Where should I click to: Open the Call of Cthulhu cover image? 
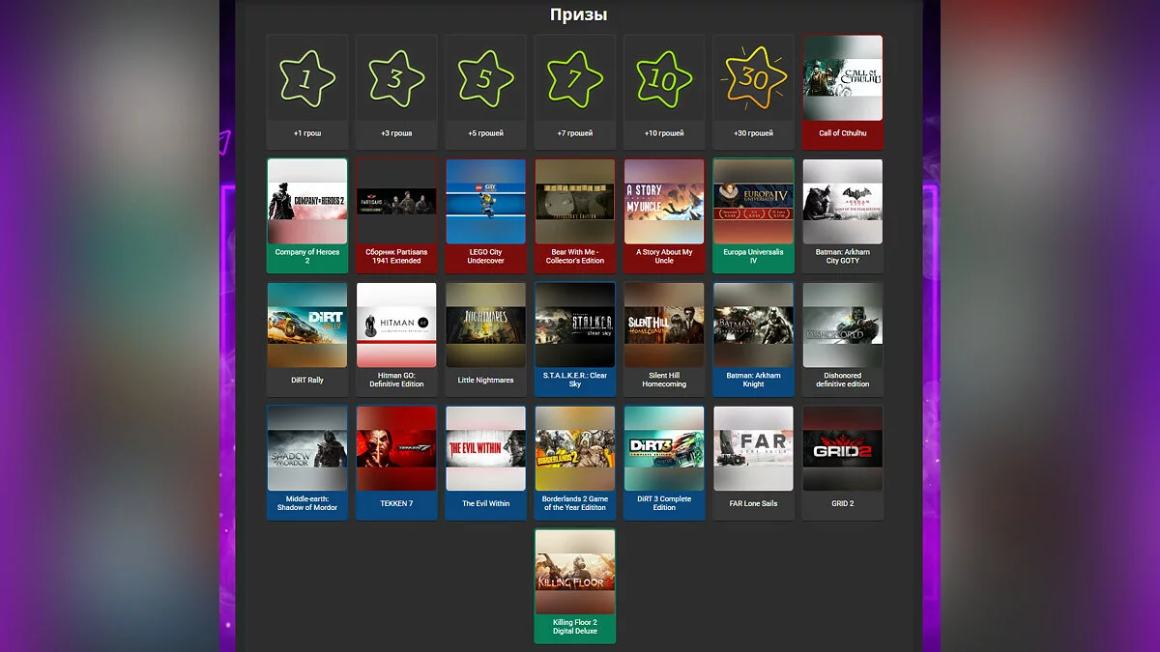(843, 77)
